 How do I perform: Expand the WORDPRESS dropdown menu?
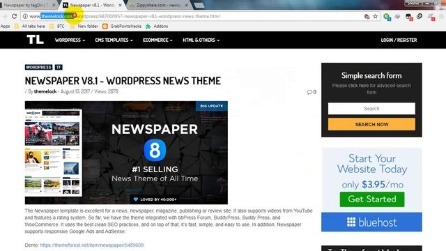coord(70,40)
